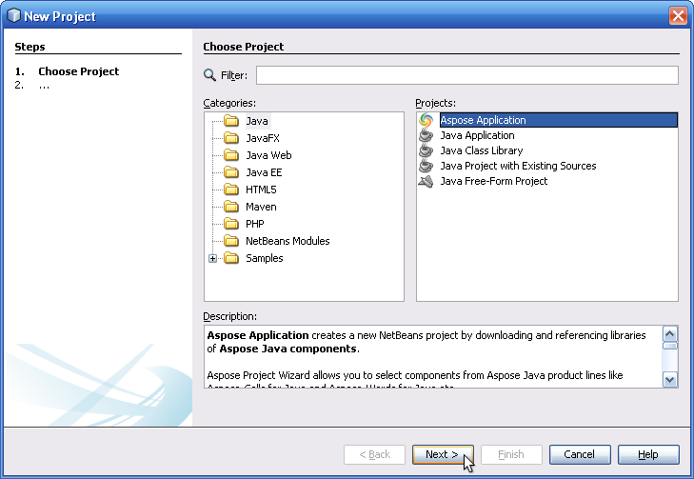Focus the Filter text field
694x479 pixels.
(466, 75)
